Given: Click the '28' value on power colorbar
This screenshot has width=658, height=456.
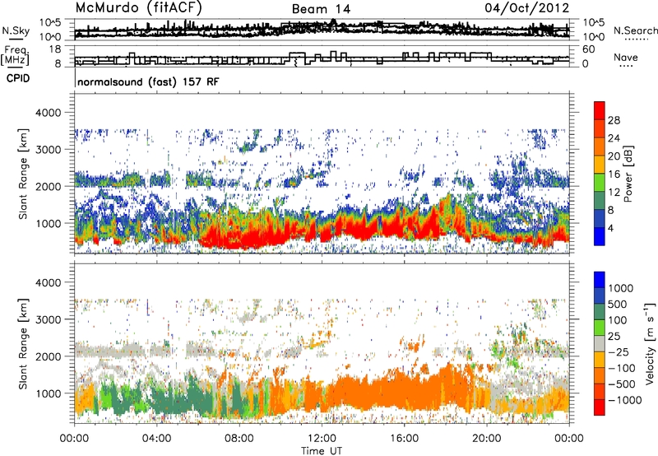Looking at the screenshot, I should [x=614, y=120].
